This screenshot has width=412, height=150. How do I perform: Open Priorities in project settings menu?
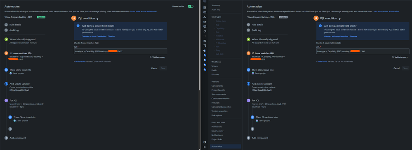coord(215,74)
